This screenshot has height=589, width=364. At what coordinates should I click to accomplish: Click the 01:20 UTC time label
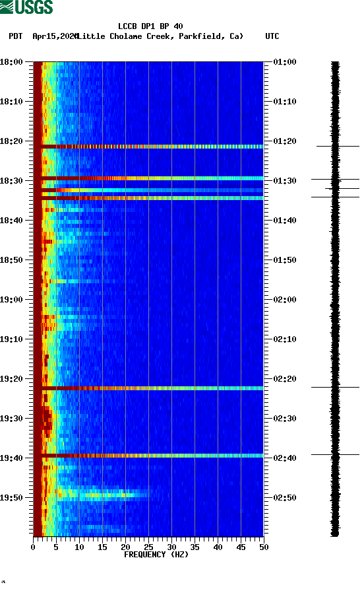click(x=285, y=141)
